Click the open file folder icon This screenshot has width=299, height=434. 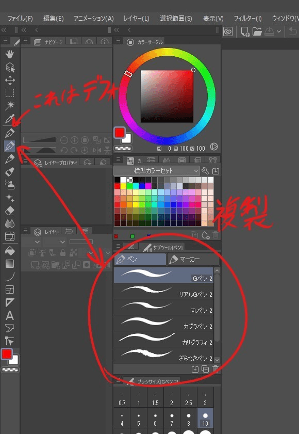click(257, 31)
